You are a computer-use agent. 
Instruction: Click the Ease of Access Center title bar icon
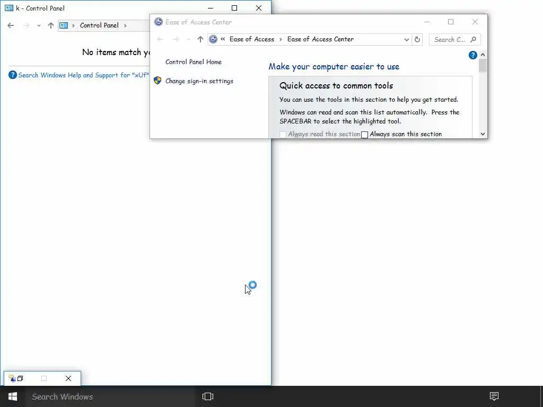click(x=158, y=22)
